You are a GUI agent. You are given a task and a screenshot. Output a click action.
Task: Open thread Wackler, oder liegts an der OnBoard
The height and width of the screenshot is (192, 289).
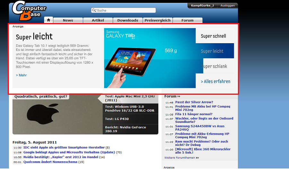point(204,120)
